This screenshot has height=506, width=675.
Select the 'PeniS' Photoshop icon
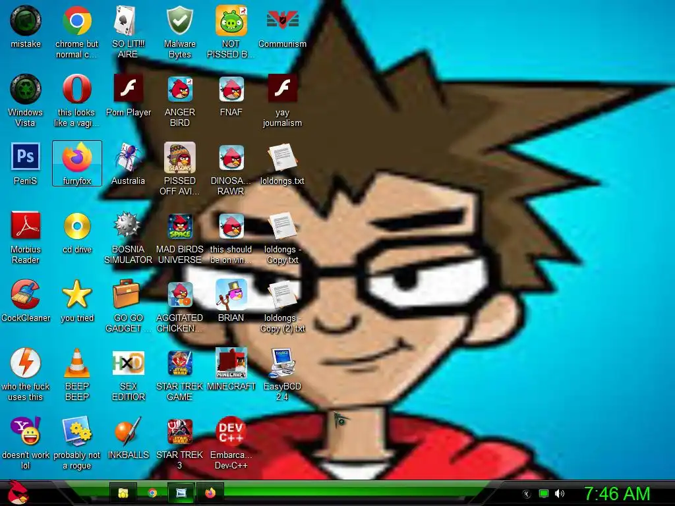pyautogui.click(x=26, y=157)
